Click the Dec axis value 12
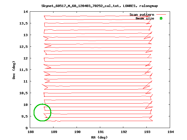187x140 pixels. 25,58
